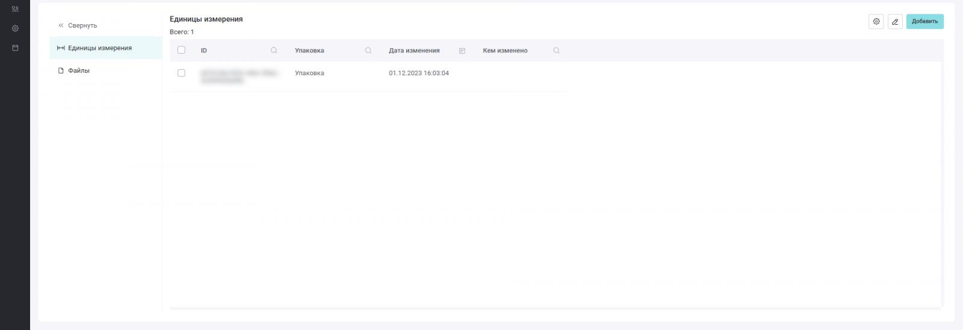Click date cell 01.12.2023 16:03:04
Screen dimensions: 963x330
click(x=419, y=73)
